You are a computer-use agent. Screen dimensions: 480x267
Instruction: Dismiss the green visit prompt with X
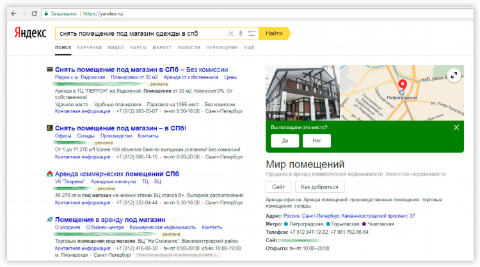tap(456, 127)
